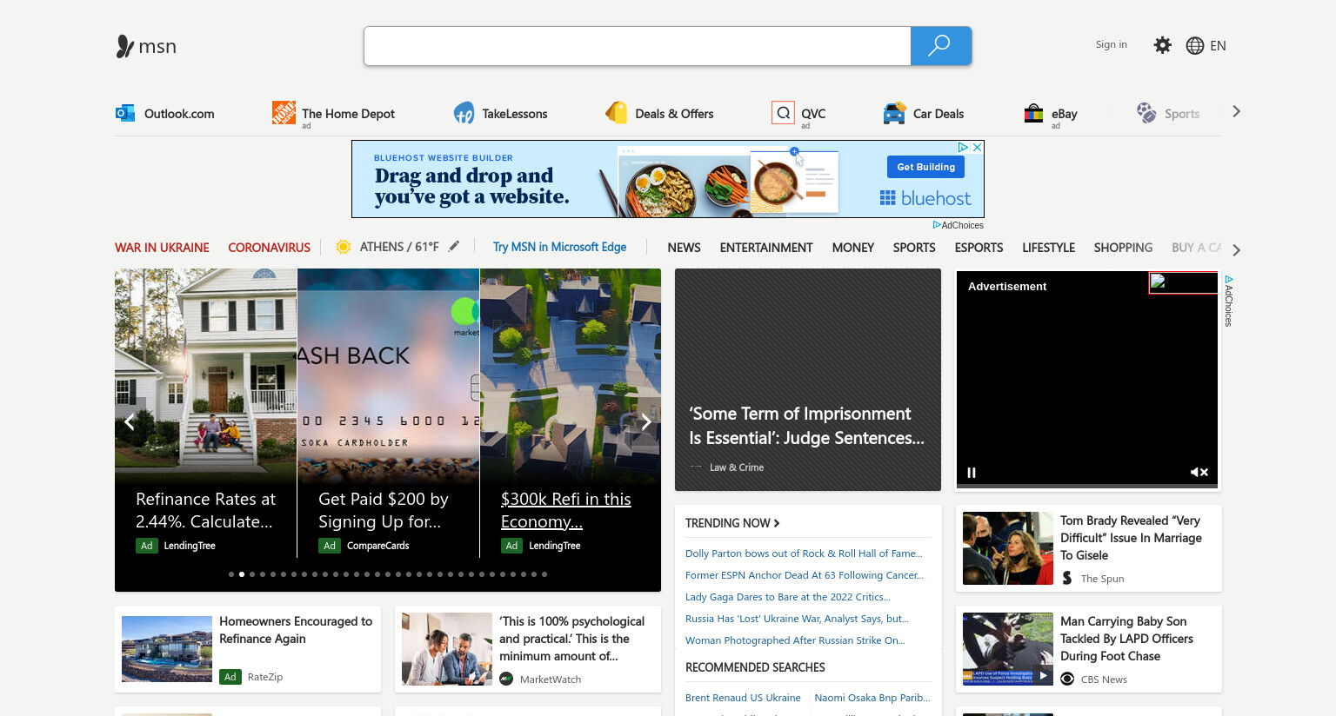The width and height of the screenshot is (1336, 716).
Task: Open settings gear icon
Action: click(1162, 45)
